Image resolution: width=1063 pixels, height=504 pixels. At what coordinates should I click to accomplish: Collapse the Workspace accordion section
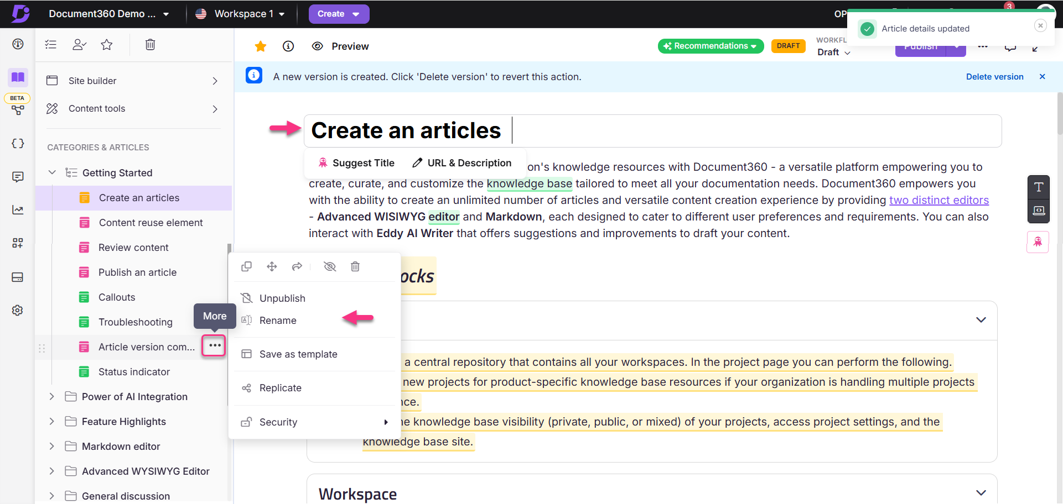[981, 493]
